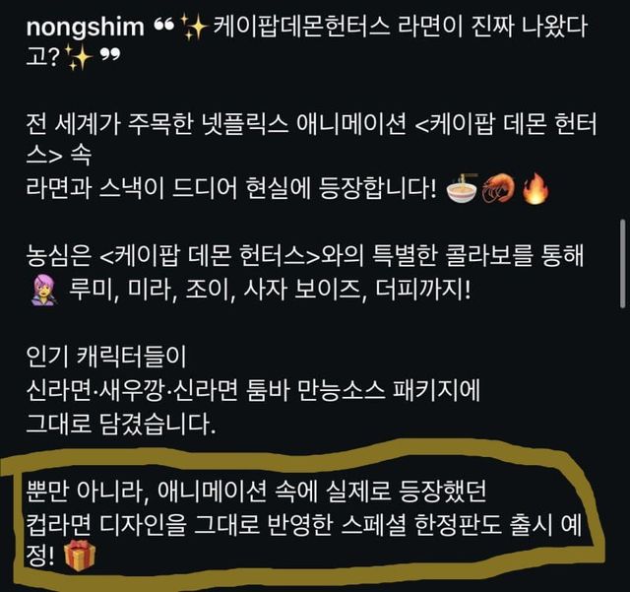
Task: Click the sparkles emoji before 케이팝데몬헌터스
Action: point(195,27)
